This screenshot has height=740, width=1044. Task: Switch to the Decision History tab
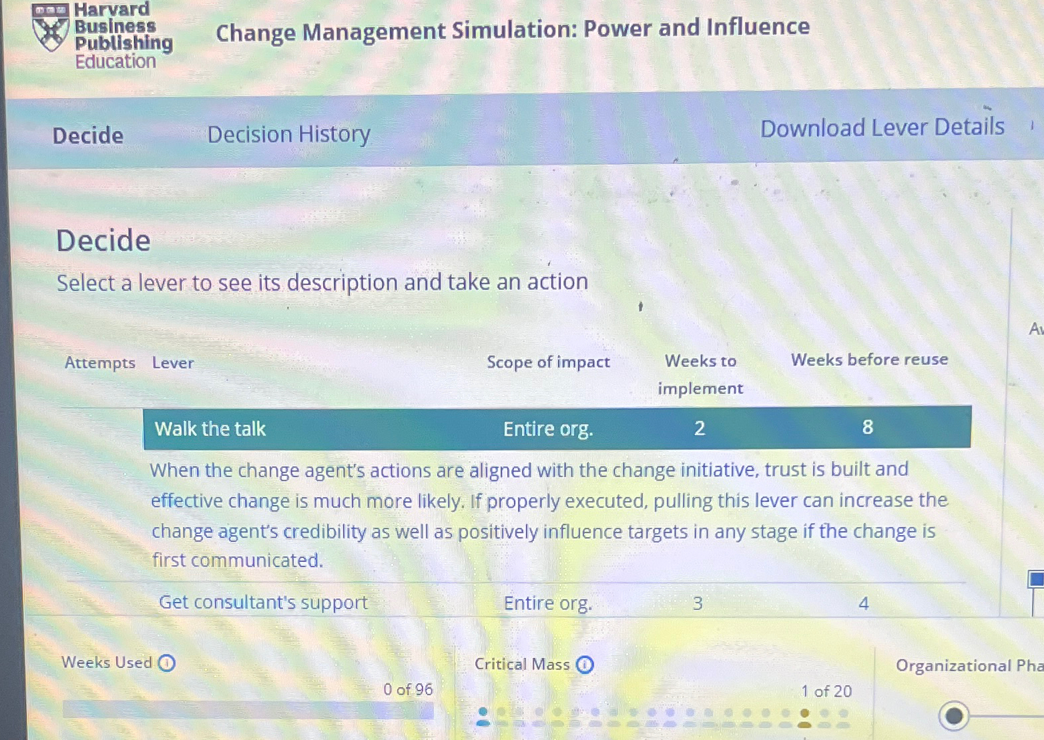point(288,134)
